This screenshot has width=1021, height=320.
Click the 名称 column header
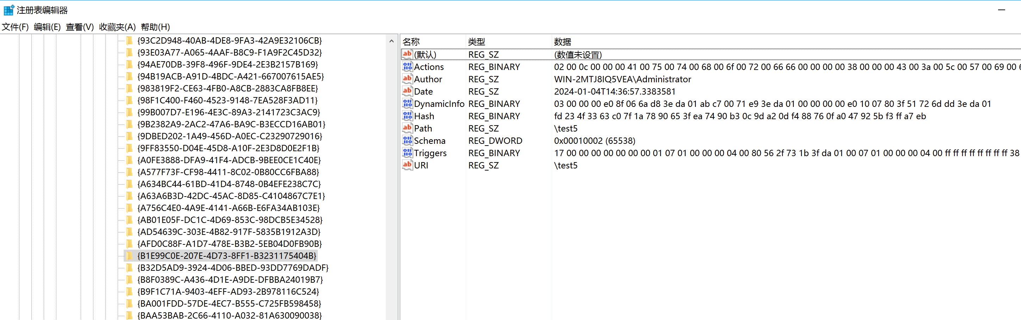411,41
